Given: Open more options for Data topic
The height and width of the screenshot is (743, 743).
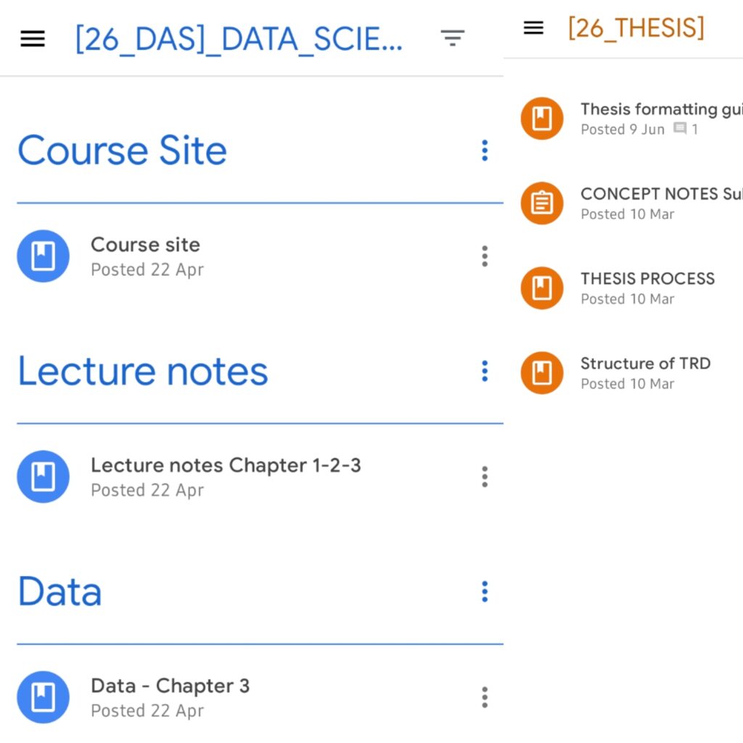Looking at the screenshot, I should click(x=485, y=592).
